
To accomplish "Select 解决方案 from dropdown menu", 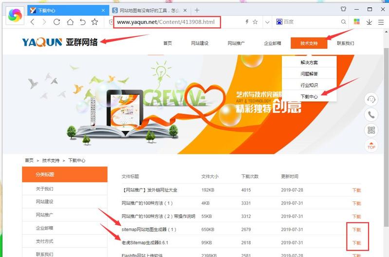I will 309,62.
